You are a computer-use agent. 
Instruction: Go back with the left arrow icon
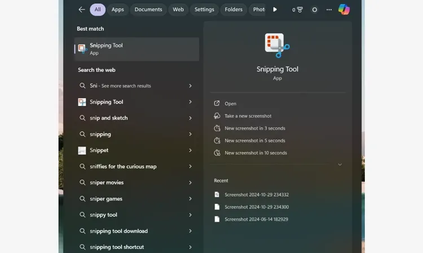point(81,10)
